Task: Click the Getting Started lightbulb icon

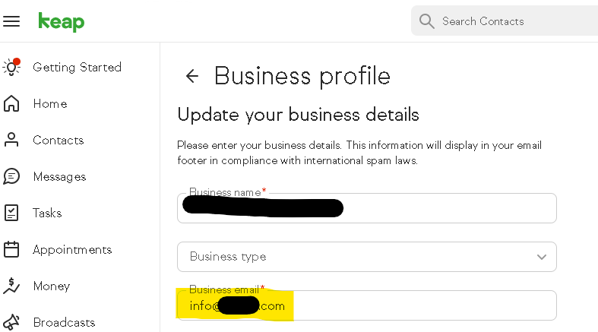Action: [11, 67]
